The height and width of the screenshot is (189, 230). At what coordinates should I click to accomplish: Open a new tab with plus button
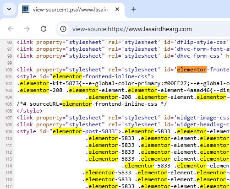click(134, 9)
